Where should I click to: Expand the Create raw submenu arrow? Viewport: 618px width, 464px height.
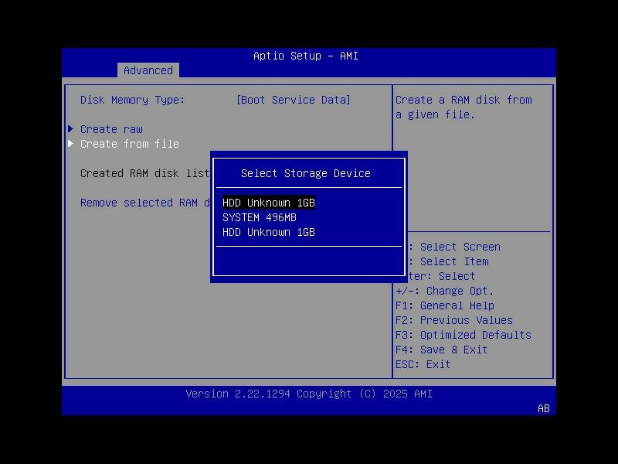click(70, 129)
